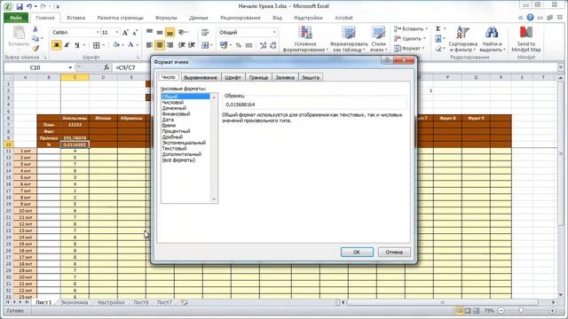Click the Excel Help question mark icon
The width and height of the screenshot is (568, 319).
[x=531, y=18]
